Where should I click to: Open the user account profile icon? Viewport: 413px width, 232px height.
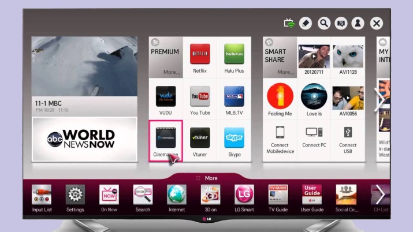358,23
